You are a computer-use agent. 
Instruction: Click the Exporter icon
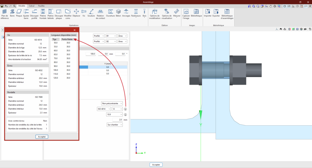216,13
